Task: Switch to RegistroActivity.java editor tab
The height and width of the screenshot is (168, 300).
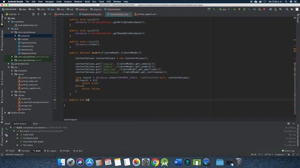Action: point(91,14)
